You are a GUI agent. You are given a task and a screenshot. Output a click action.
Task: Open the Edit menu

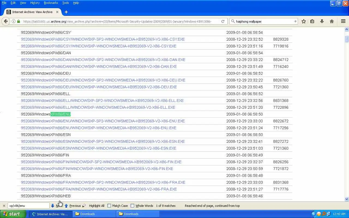tap(13, 3)
